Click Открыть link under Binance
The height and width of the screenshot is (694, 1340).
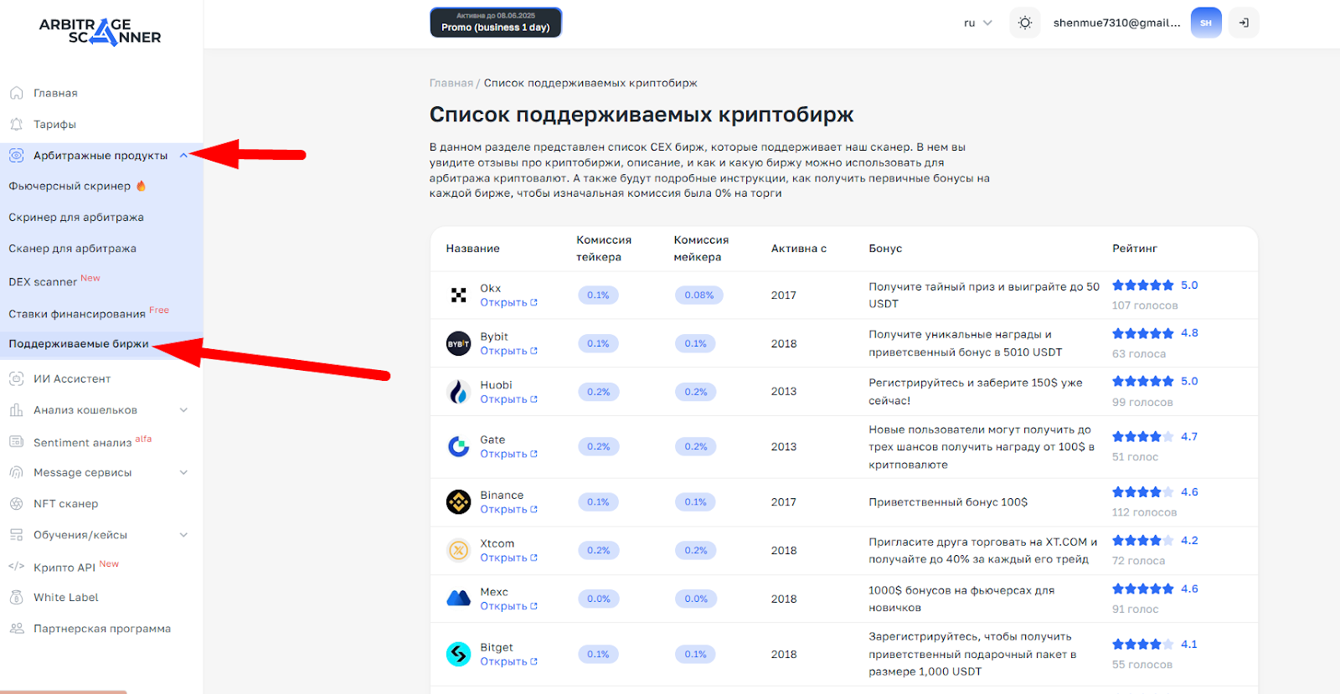508,510
